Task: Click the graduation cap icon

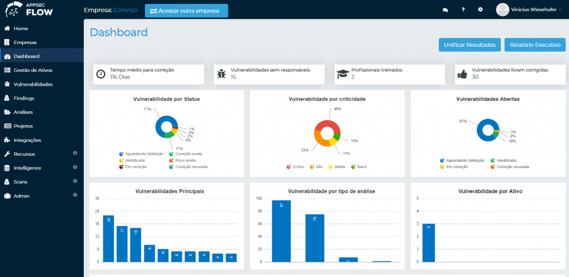Action: [342, 74]
